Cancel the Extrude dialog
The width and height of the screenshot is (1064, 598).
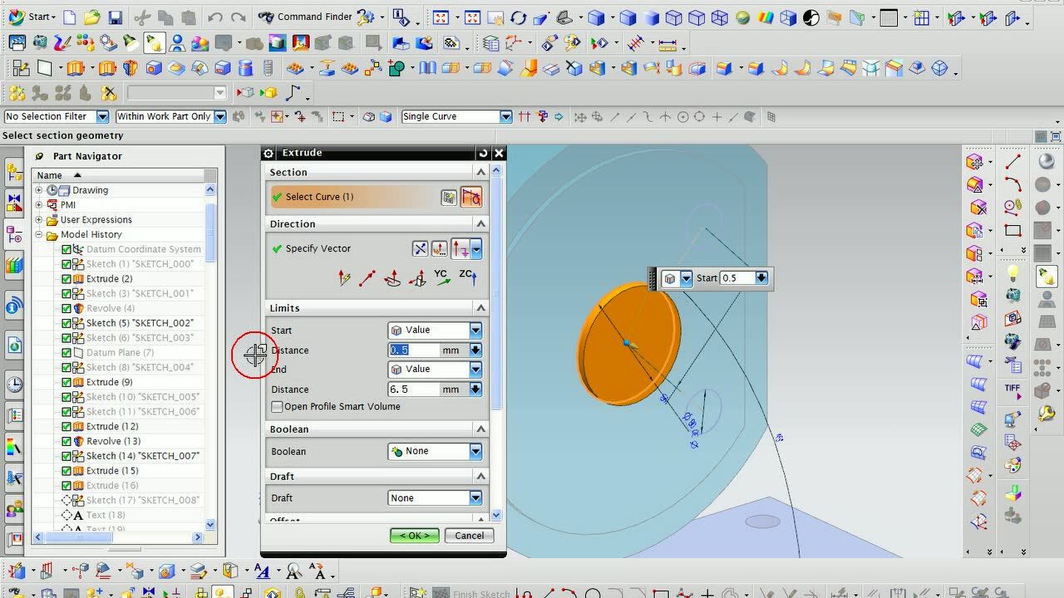click(468, 535)
